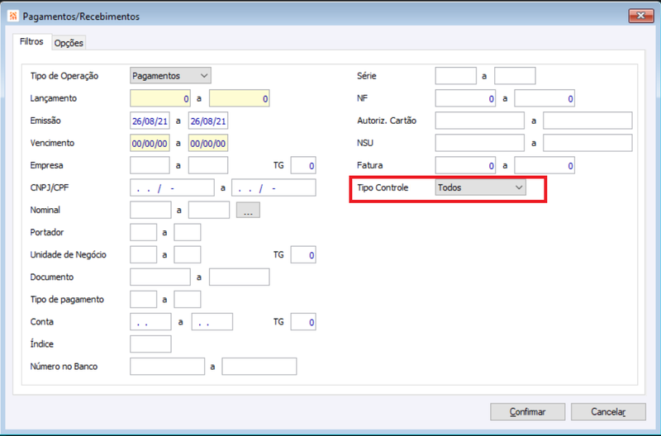This screenshot has width=661, height=436.
Task: Expand the Tipo Controle dropdown
Action: tap(480, 187)
